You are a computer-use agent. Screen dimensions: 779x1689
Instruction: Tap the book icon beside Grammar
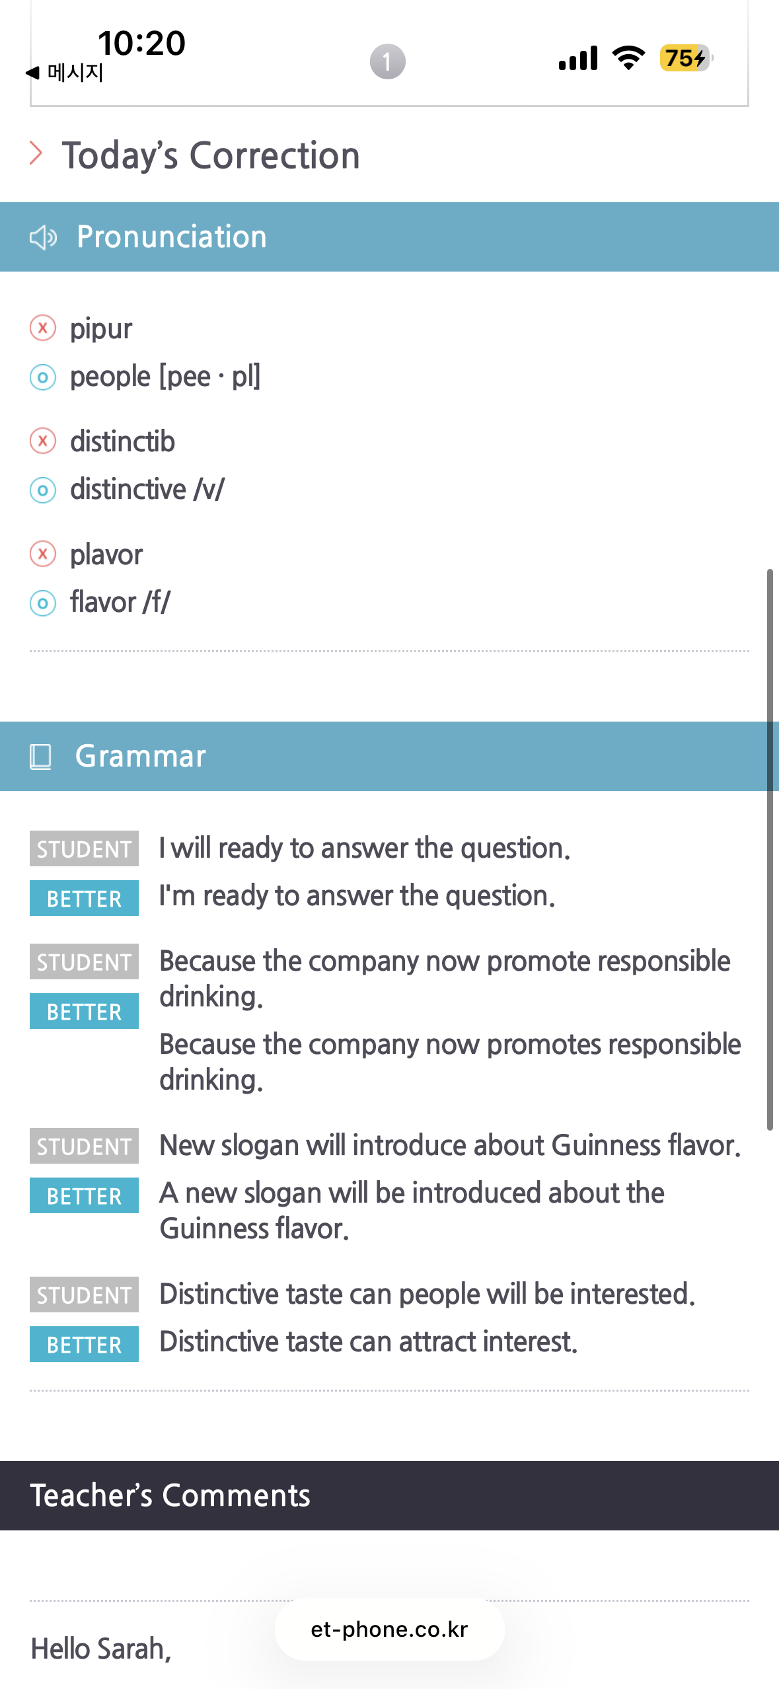coord(40,757)
